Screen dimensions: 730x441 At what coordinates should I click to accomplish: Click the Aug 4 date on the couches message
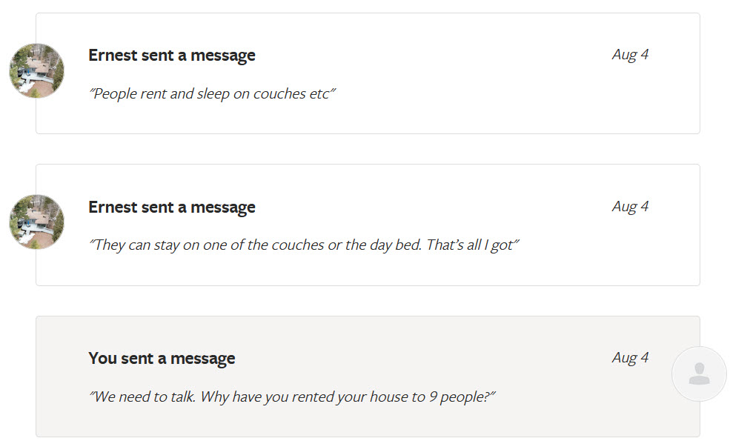click(630, 55)
